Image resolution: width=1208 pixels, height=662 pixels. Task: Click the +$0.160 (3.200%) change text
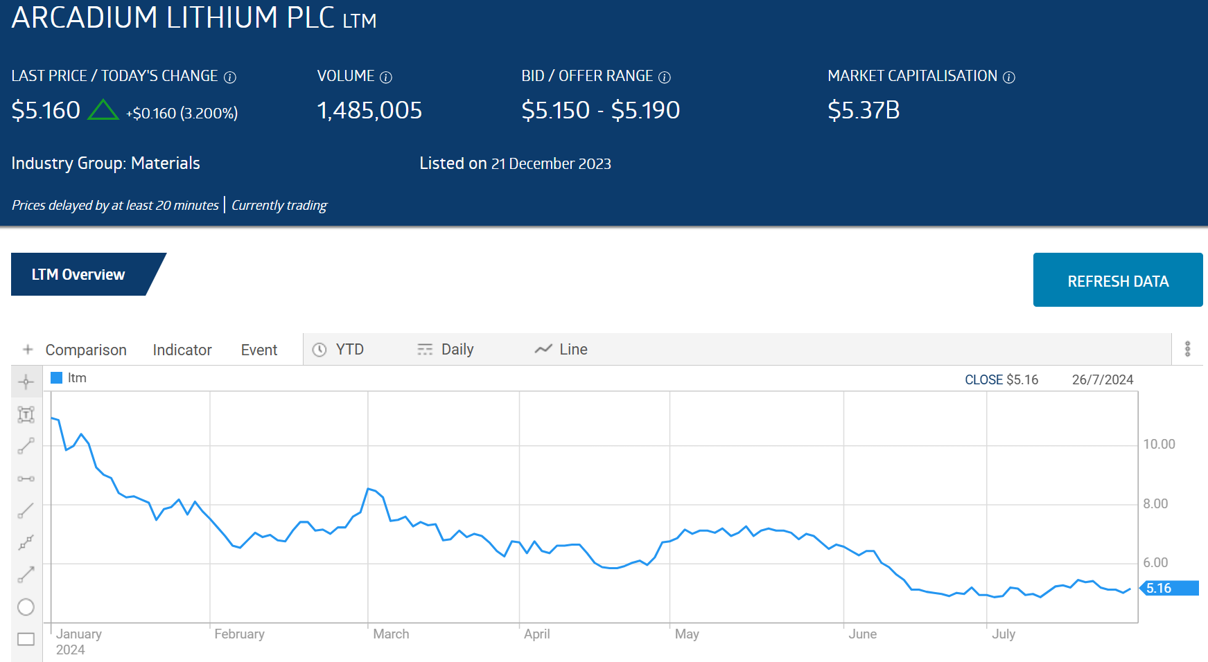point(182,113)
